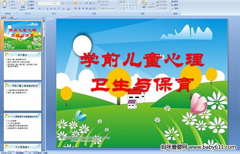The height and width of the screenshot is (154, 240).
Task: Click Find (查找) binoculars icon
Action: 172,2
